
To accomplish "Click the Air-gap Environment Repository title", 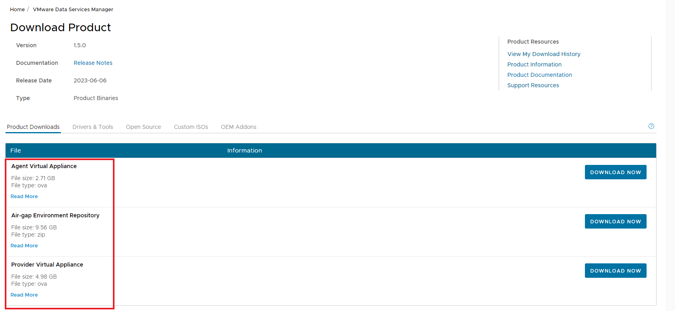I will click(x=55, y=215).
